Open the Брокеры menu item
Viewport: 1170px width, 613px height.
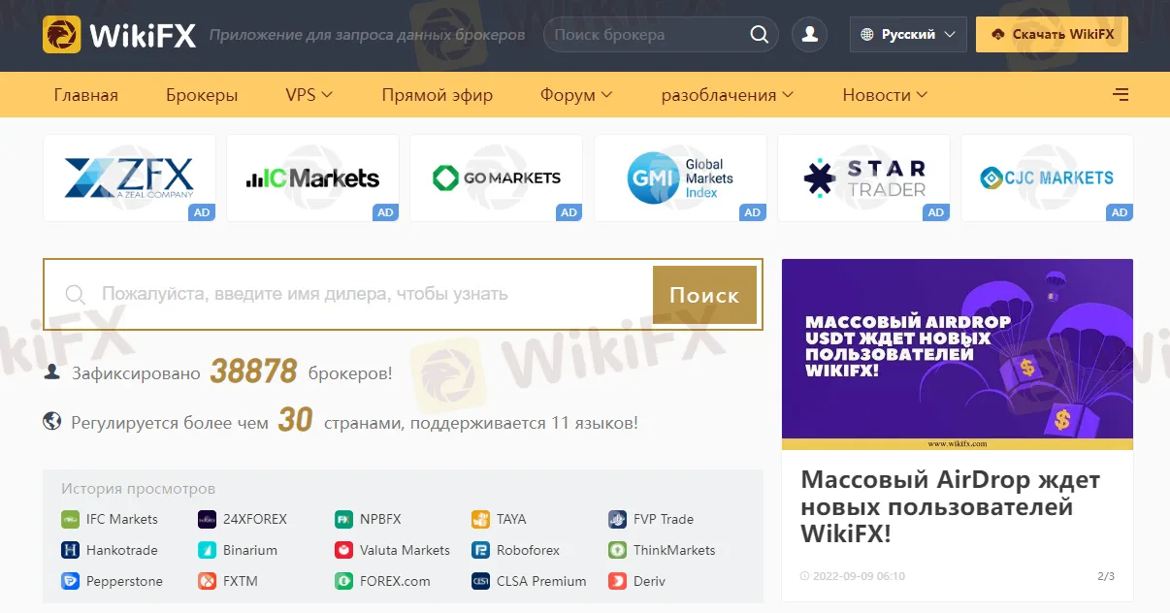[x=202, y=95]
